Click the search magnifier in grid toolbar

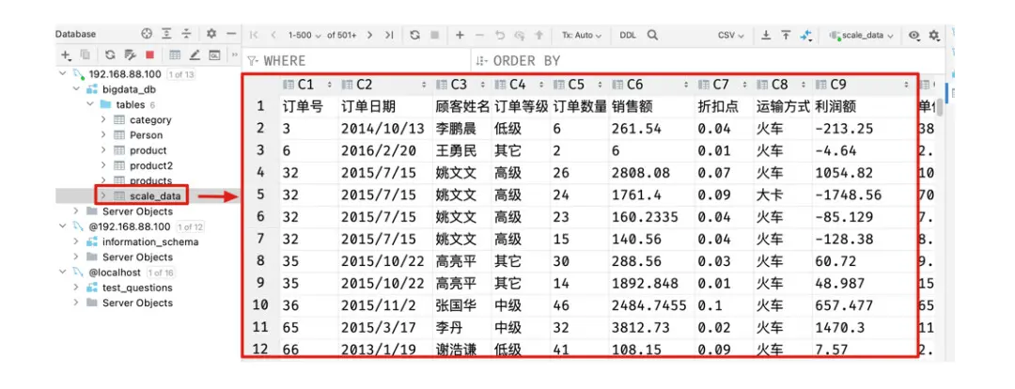pos(652,35)
